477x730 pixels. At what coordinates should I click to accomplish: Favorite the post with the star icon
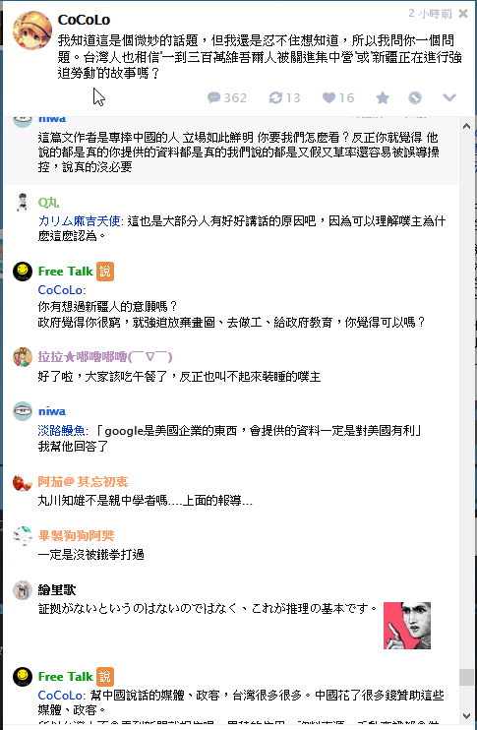383,97
